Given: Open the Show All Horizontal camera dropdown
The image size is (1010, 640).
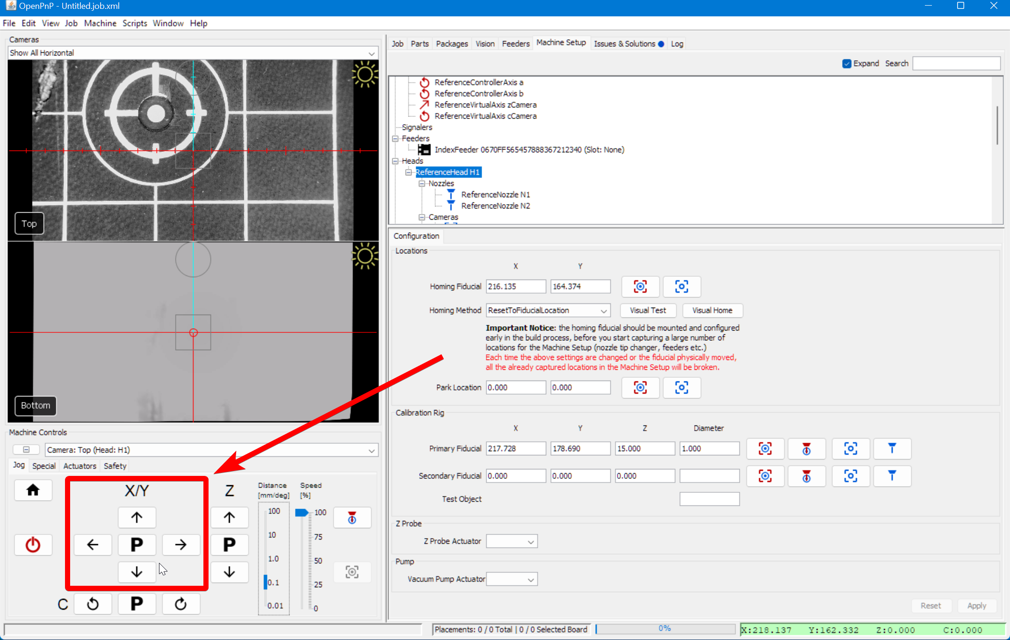Looking at the screenshot, I should tap(371, 53).
